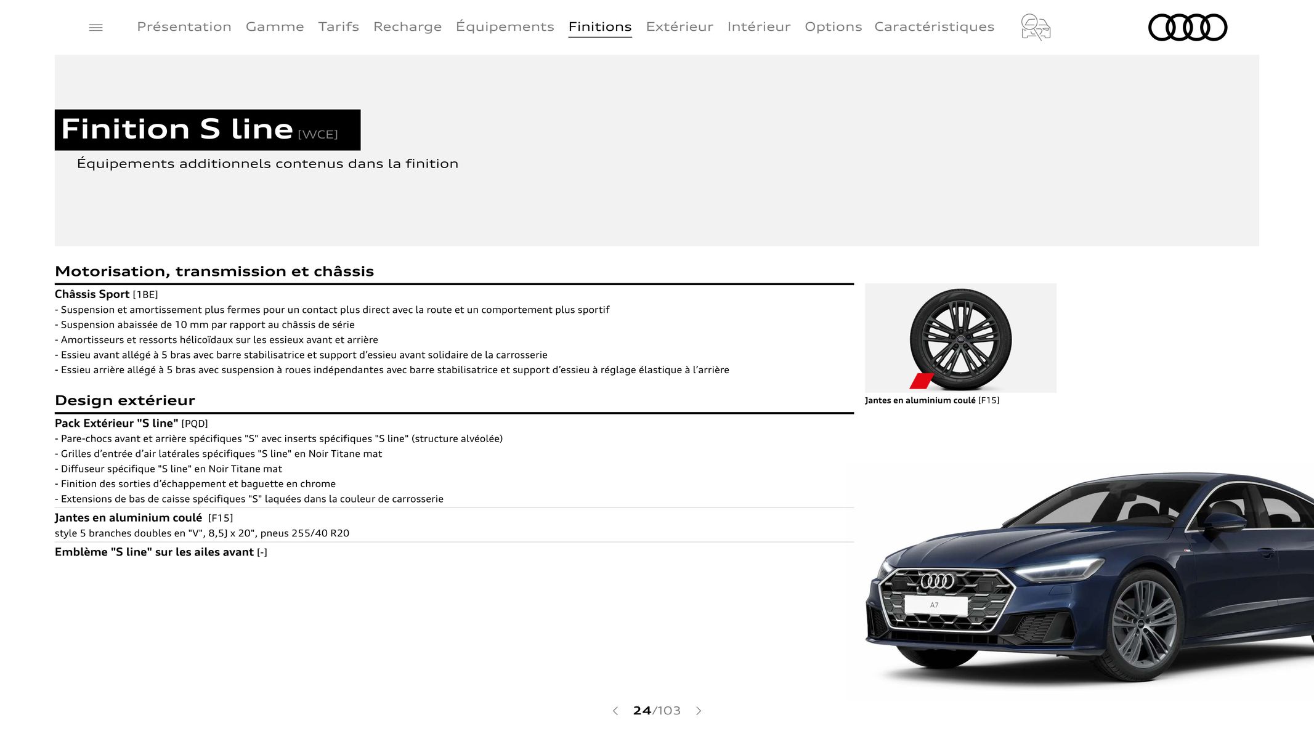Screen dimensions: 1314x739
Task: Click 'Pare-chocs avant et arrière spécifiques' line
Action: [x=278, y=438]
